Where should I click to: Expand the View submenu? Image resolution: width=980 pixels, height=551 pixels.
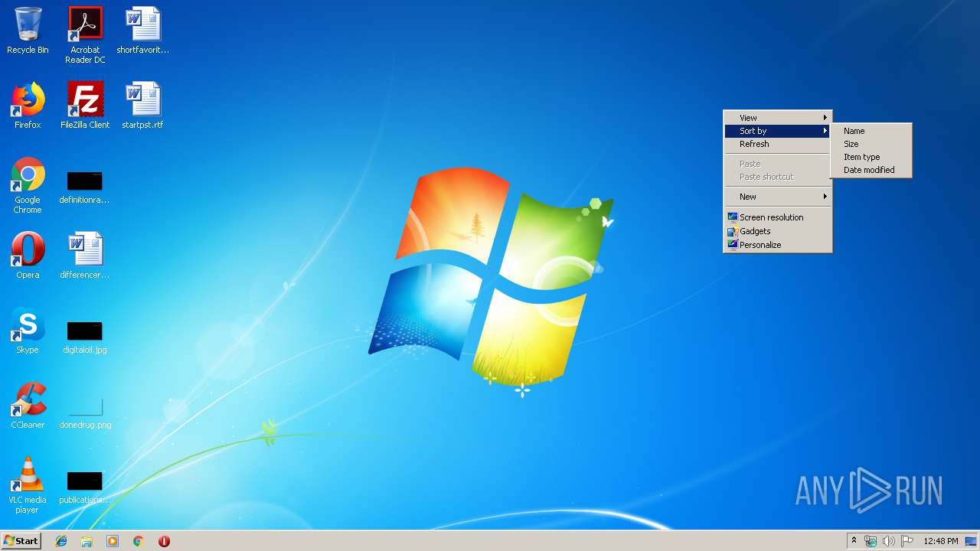pyautogui.click(x=778, y=118)
